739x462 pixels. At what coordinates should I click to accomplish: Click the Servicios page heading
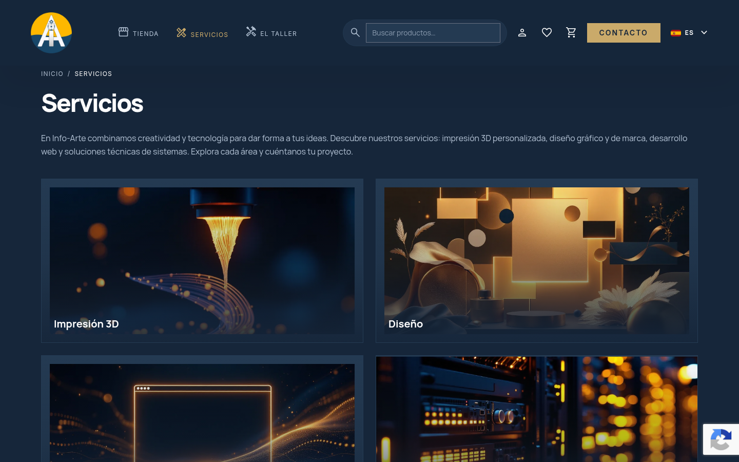92,103
